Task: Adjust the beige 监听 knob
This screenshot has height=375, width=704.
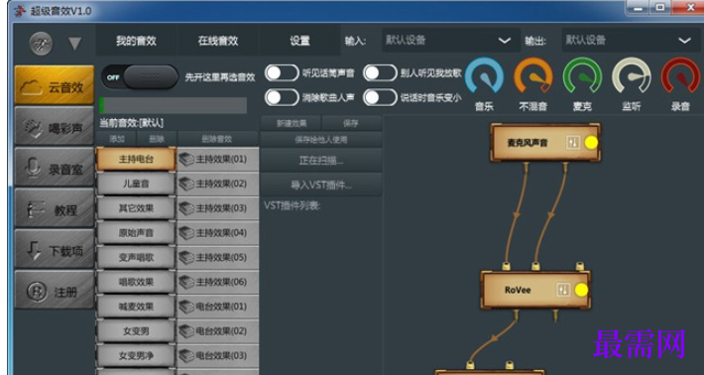Action: [x=632, y=76]
